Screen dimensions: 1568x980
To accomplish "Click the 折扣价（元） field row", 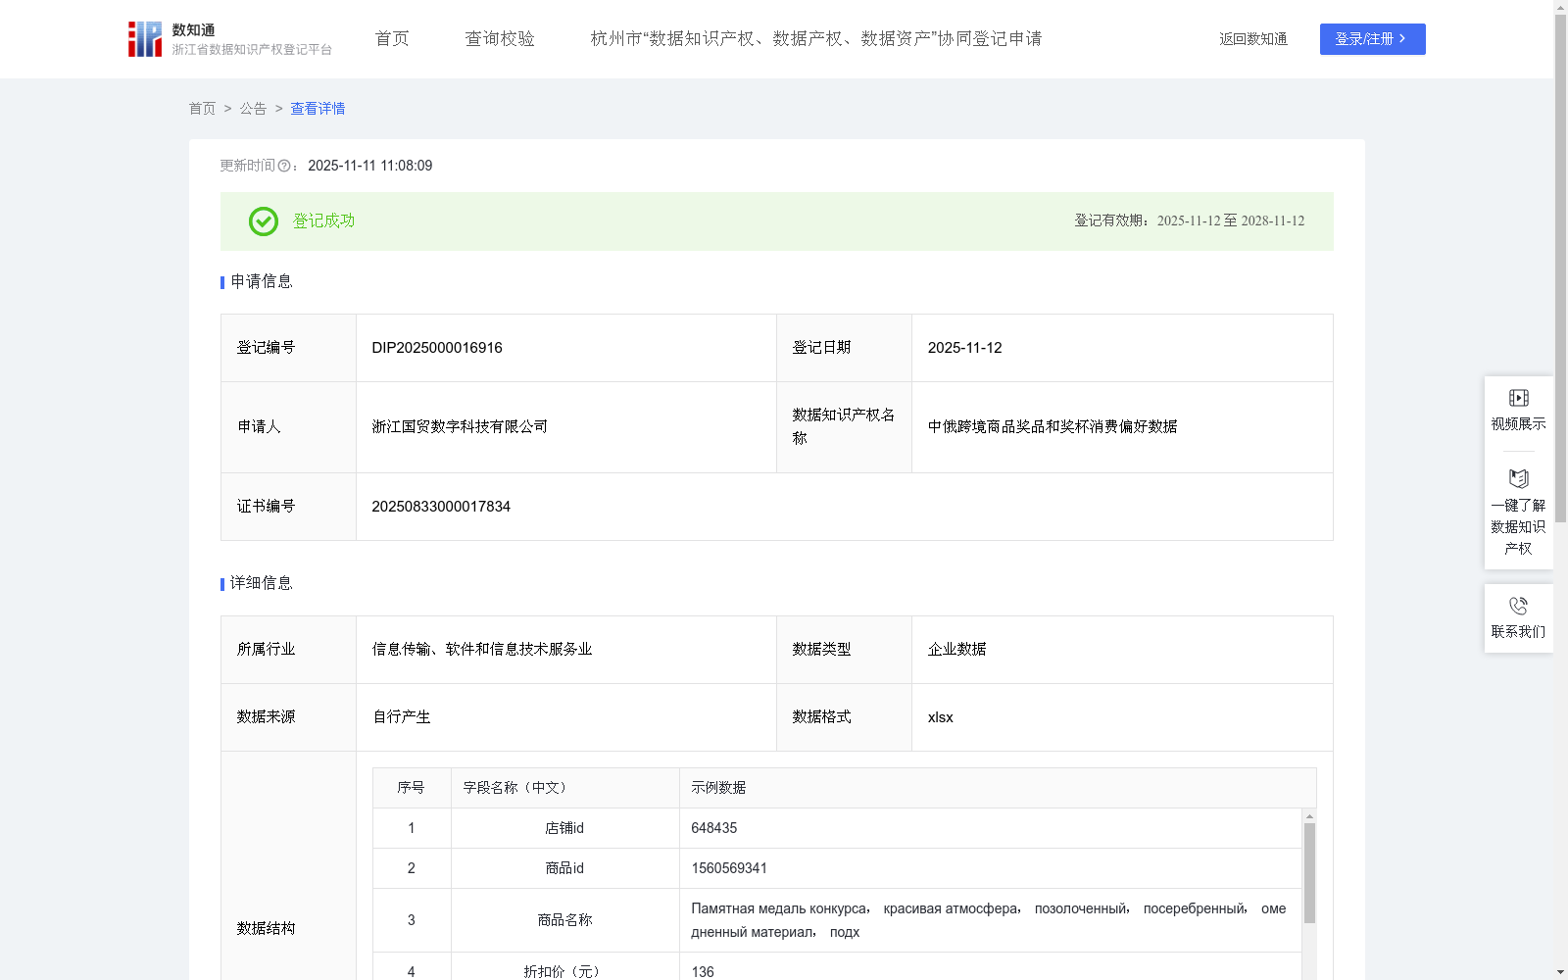I will [837, 967].
